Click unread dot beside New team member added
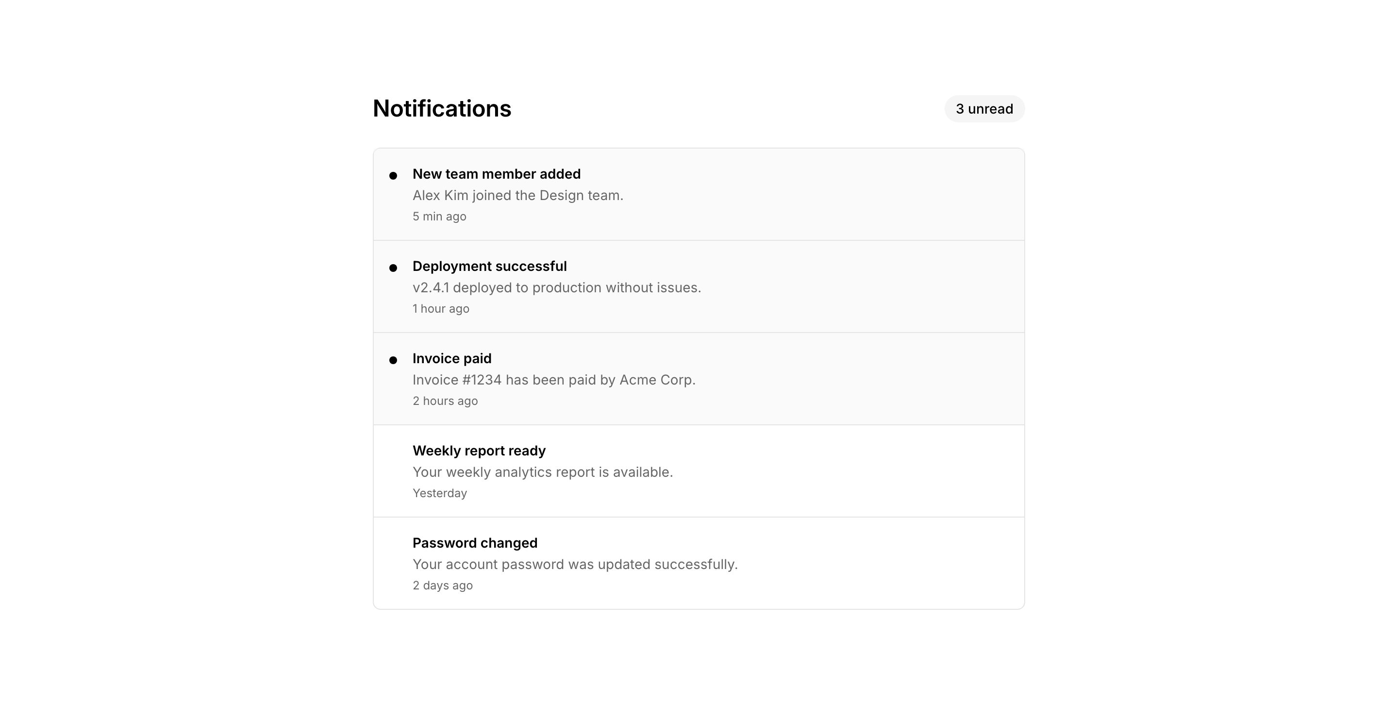This screenshot has height=704, width=1398. (x=393, y=175)
